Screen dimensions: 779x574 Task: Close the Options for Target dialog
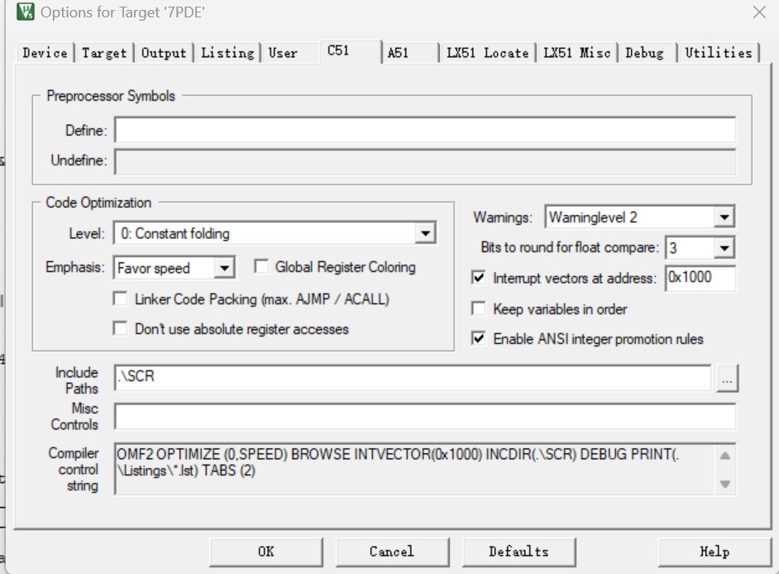click(x=759, y=12)
